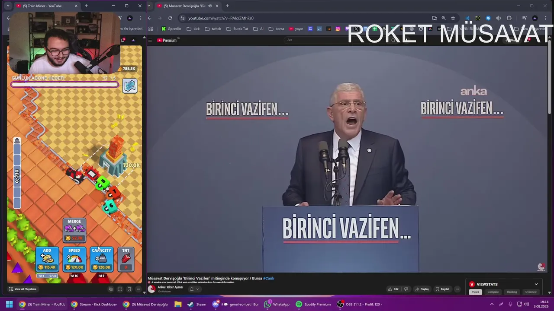Reload the Müsavat Dervişoğlu YouTube page
Image resolution: width=554 pixels, height=311 pixels.
point(170,18)
